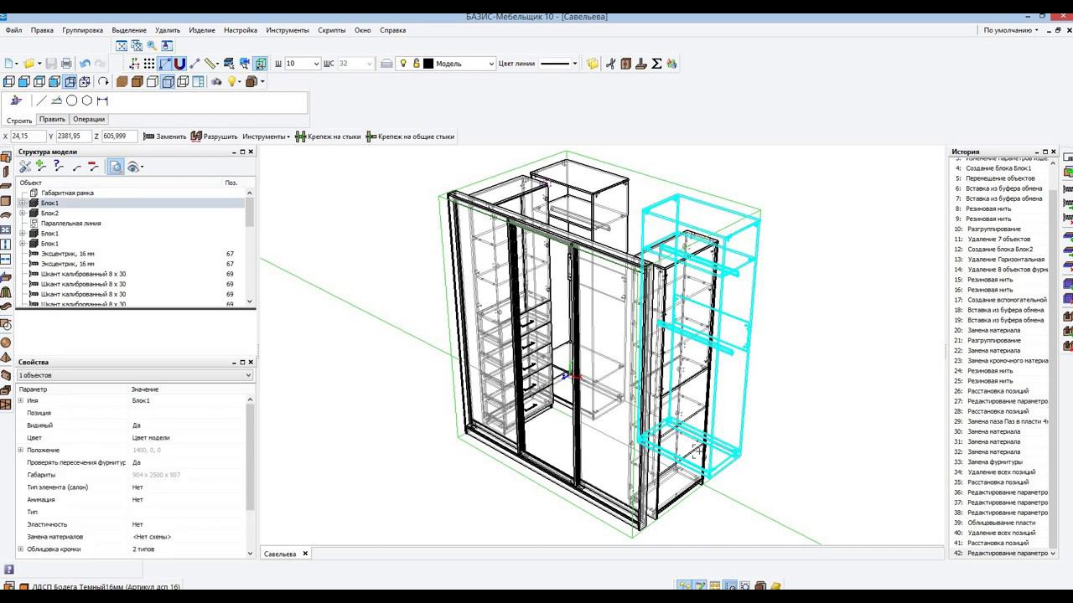Toggle the dotted grid display button
The width and height of the screenshot is (1073, 603).
pyautogui.click(x=149, y=64)
